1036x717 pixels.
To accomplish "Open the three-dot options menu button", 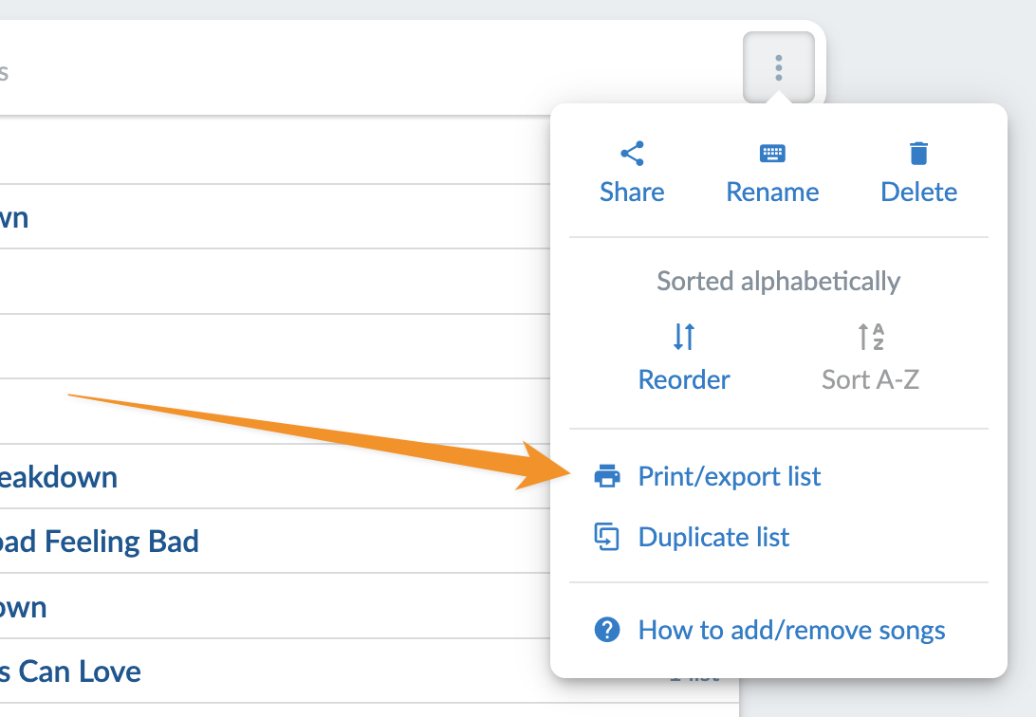I will (x=778, y=67).
